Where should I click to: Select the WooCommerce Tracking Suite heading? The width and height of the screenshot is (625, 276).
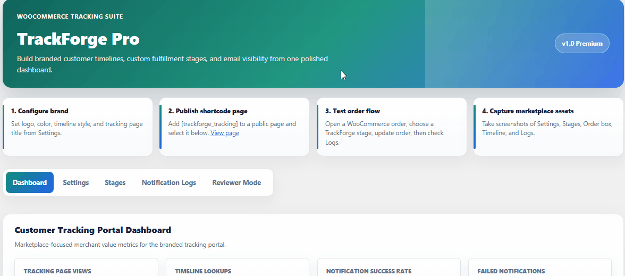point(70,16)
